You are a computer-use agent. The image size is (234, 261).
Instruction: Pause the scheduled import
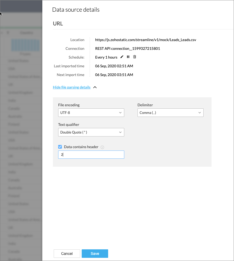tap(128, 57)
